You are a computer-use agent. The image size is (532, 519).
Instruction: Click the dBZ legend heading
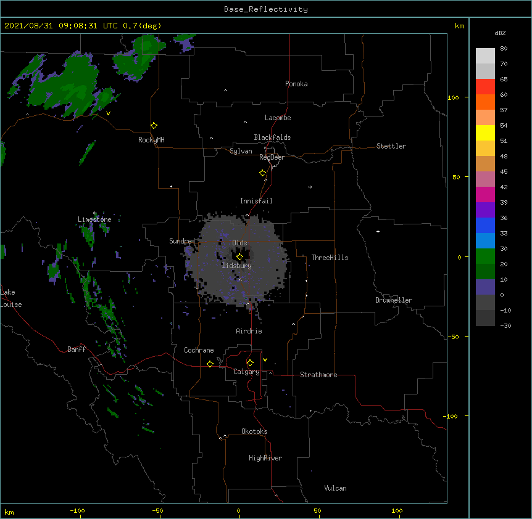click(x=500, y=33)
